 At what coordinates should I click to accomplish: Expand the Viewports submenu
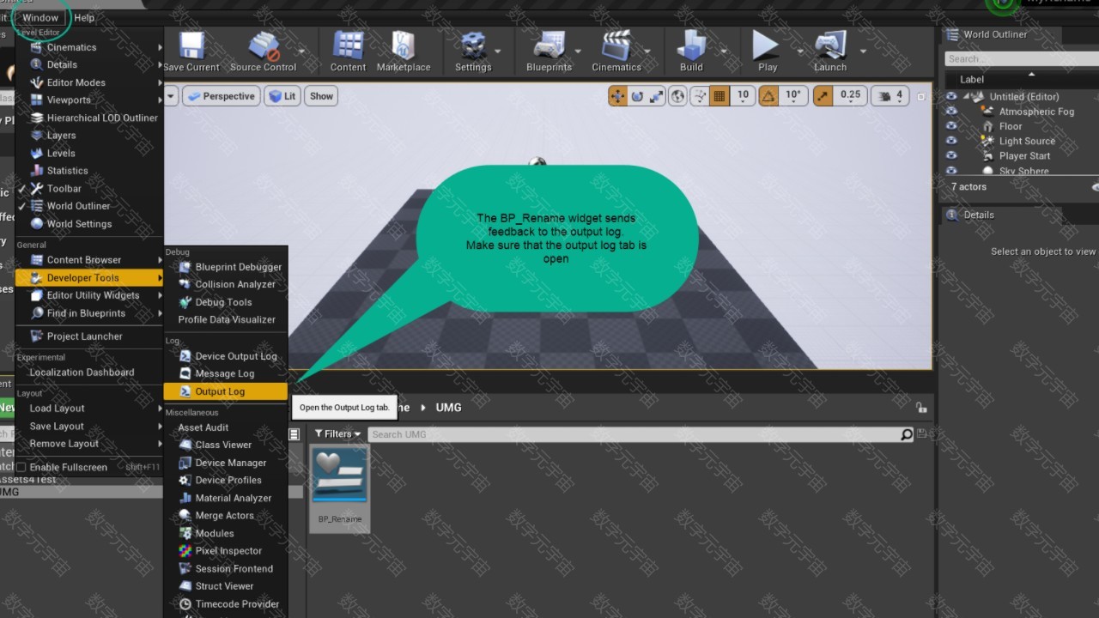89,100
